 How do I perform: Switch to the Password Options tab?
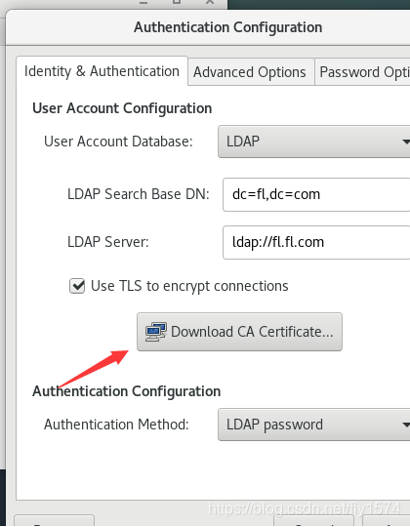[x=362, y=72]
